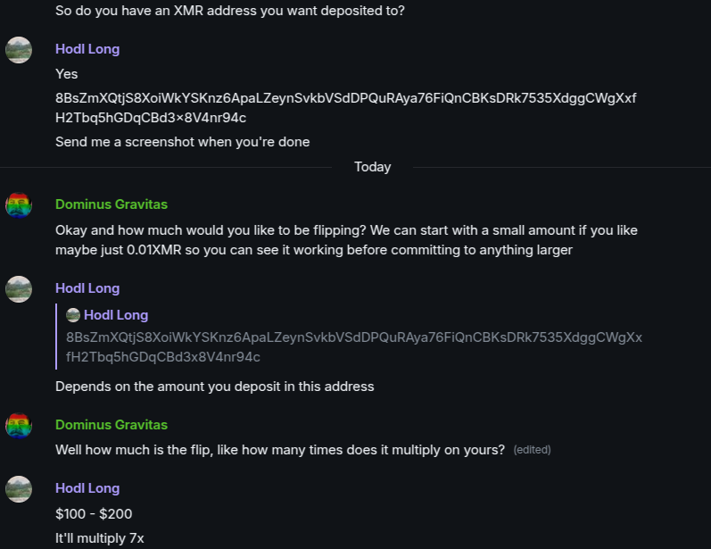Viewport: 711px width, 549px height.
Task: Click the 'It'll multiply 7x' message
Action: (100, 538)
